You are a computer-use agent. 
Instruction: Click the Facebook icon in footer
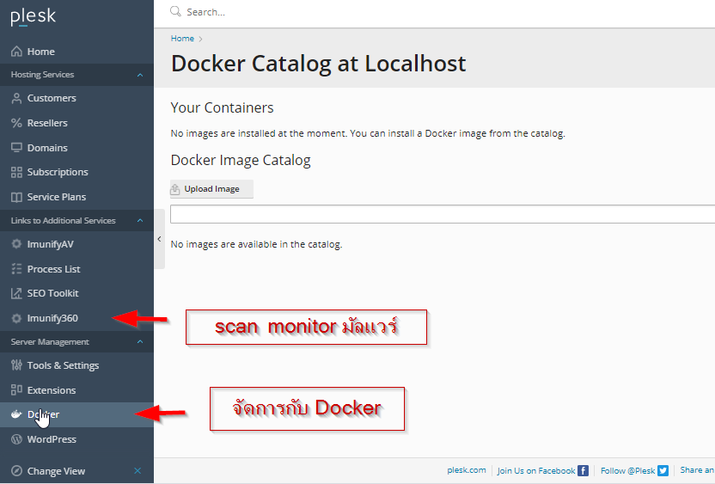coord(583,470)
